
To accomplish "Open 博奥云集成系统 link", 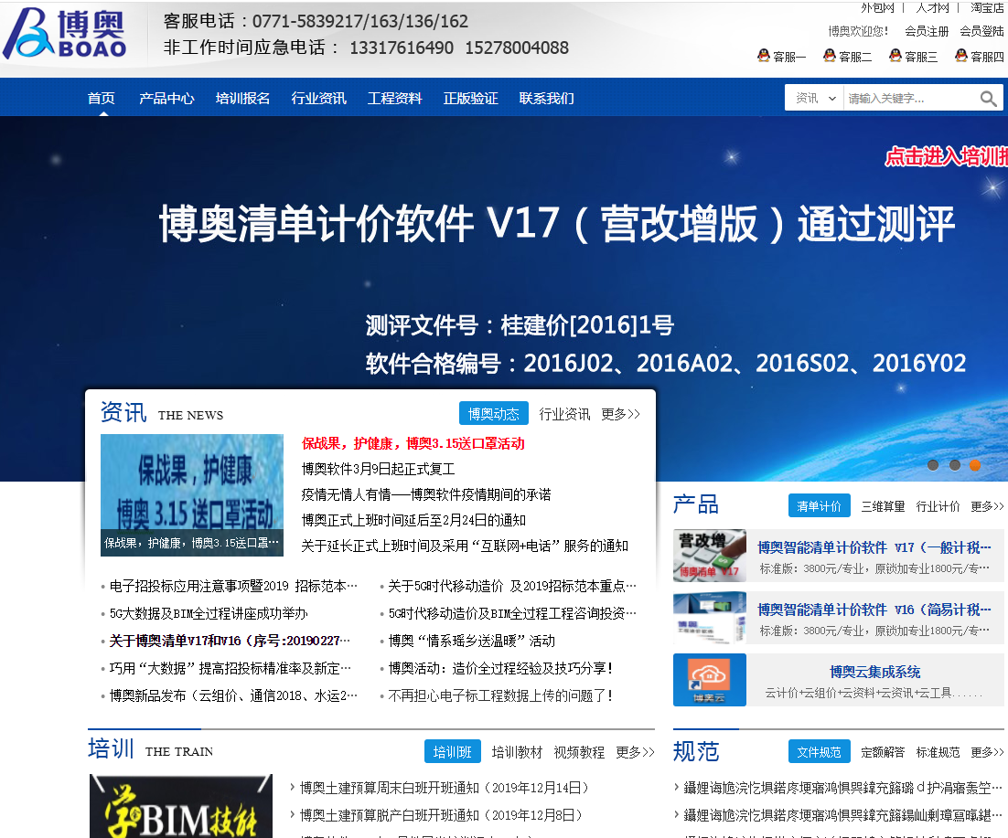I will 875,672.
